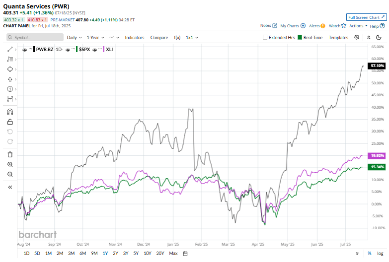Viewport: 389px width, 262px height.
Task: Open the date range calendar icon
Action: 185,254
